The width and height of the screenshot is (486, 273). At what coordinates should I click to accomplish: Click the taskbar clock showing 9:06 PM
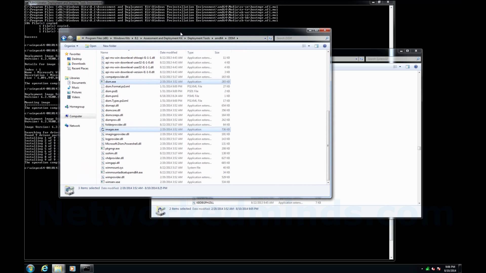coord(450,269)
